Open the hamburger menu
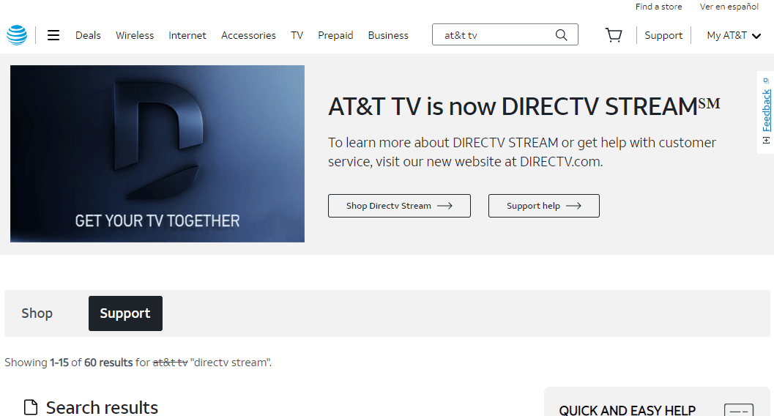Screen dimensions: 774x416 point(53,35)
